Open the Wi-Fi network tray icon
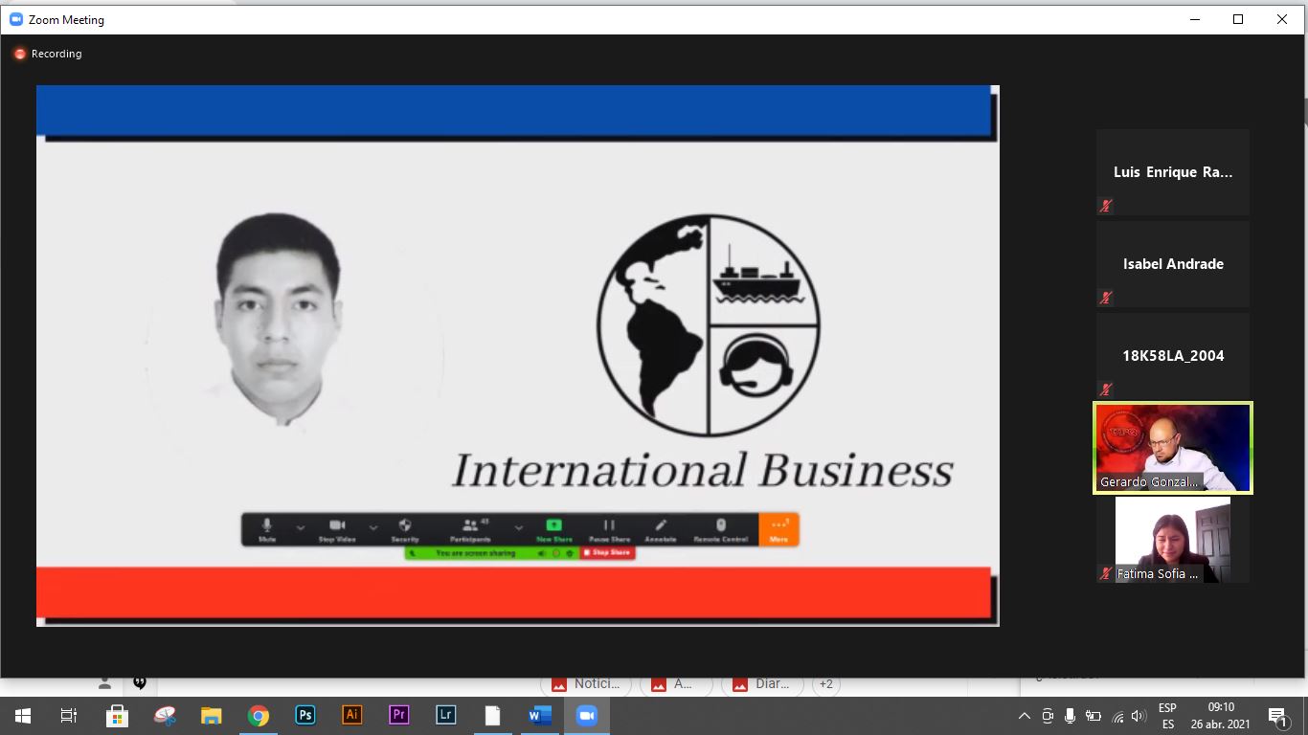 pyautogui.click(x=1116, y=716)
